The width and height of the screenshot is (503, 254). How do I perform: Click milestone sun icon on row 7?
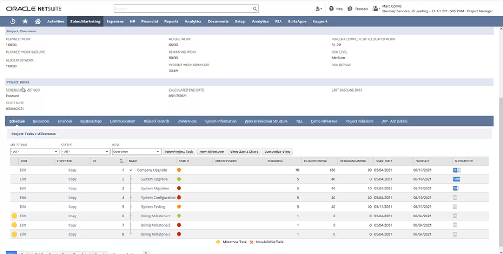tap(15, 225)
